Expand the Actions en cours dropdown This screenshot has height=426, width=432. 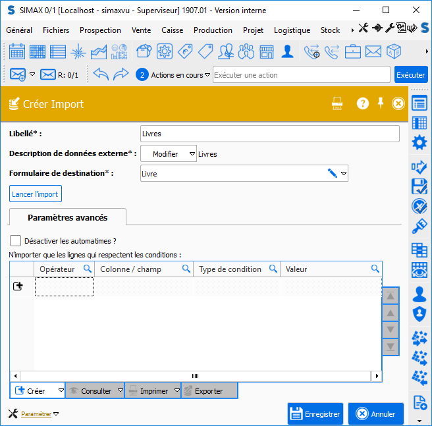(207, 75)
